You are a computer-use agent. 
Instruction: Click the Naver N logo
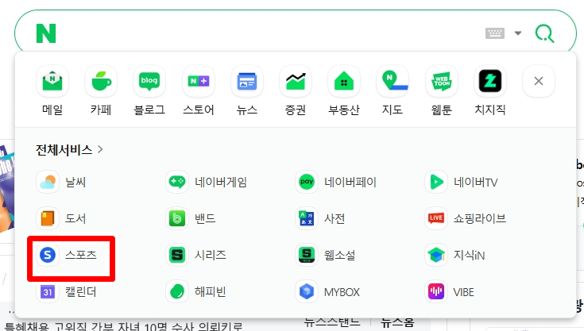click(x=46, y=33)
